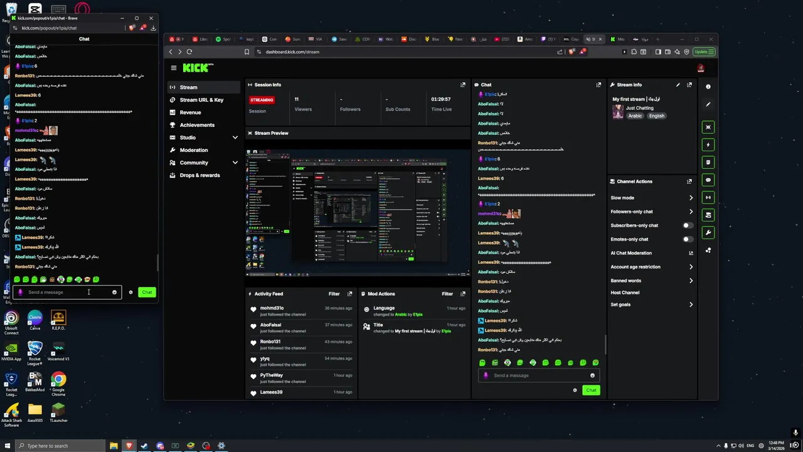
Task: Toggle the stream preview widget button
Action: (708, 127)
